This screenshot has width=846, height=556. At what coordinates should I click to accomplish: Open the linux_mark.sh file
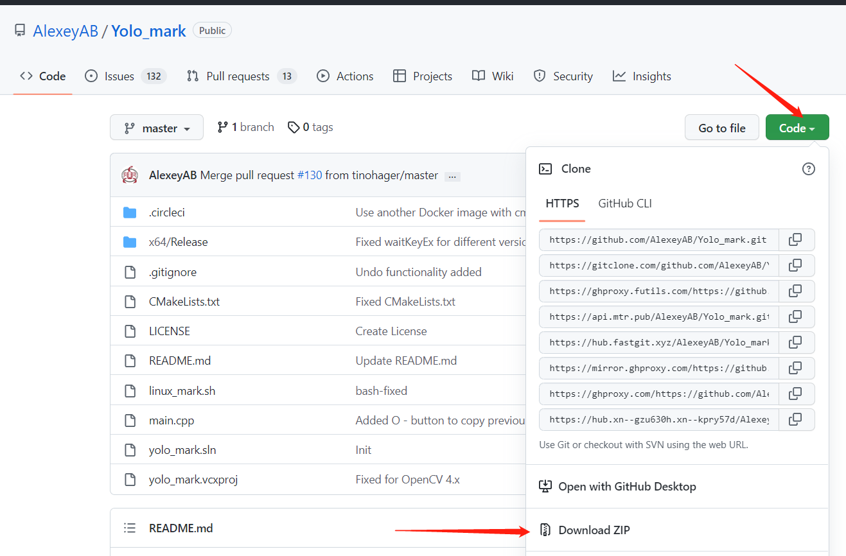click(182, 391)
